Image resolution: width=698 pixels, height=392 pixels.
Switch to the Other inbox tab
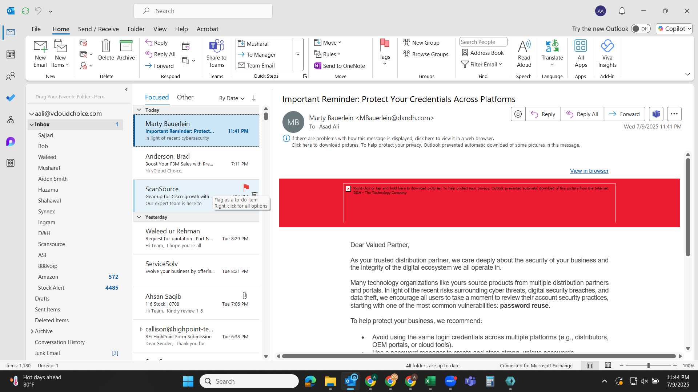[x=185, y=97]
